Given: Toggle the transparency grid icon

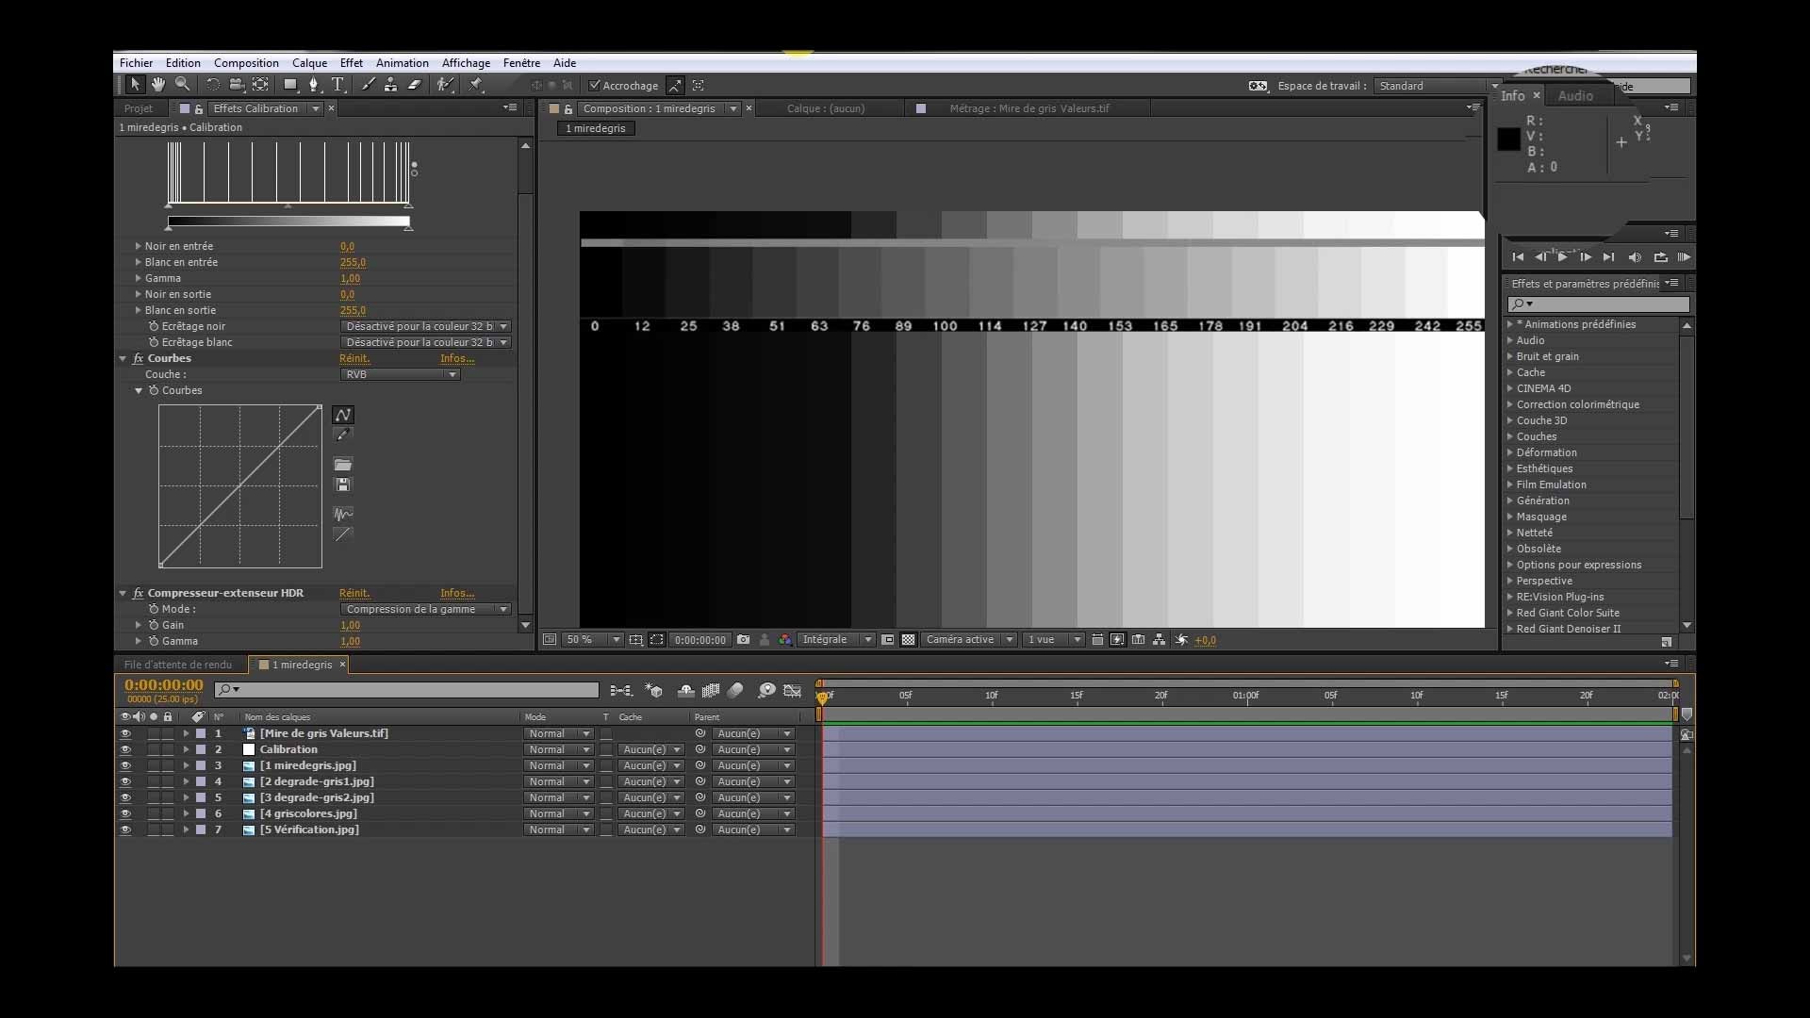Looking at the screenshot, I should tap(908, 640).
